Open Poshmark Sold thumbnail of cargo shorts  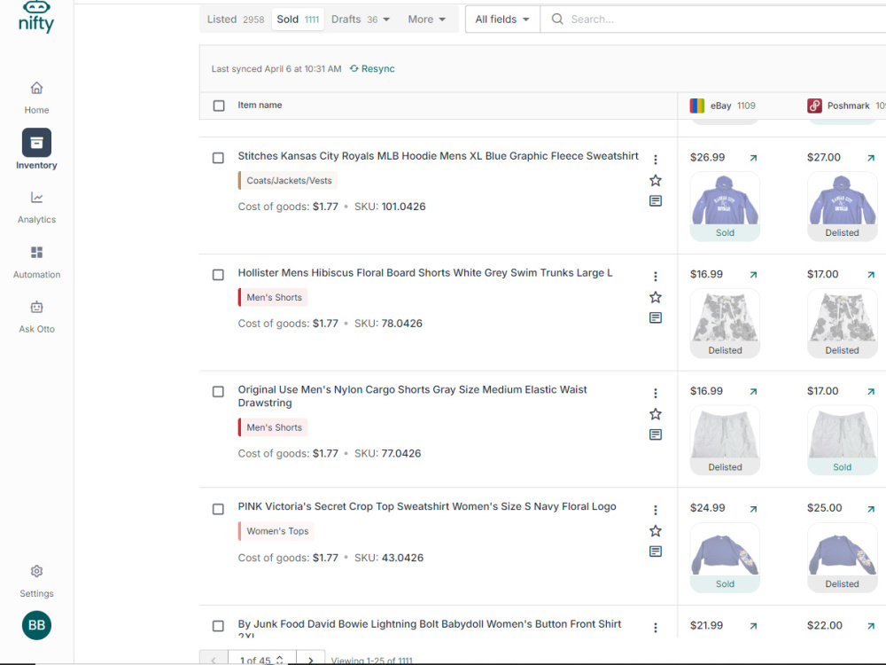coord(842,441)
